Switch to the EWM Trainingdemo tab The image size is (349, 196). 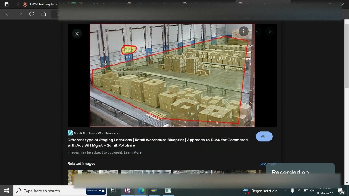[x=41, y=4]
